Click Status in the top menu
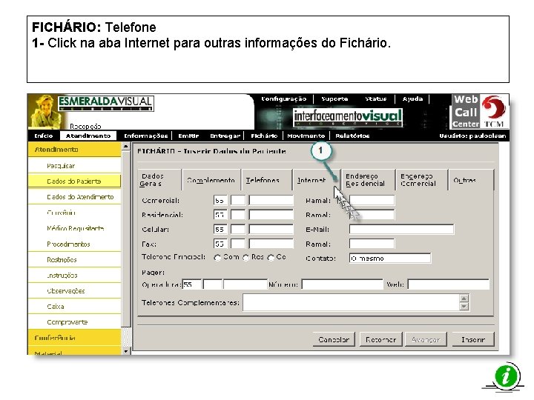Image resolution: width=534 pixels, height=400 pixels. pos(375,99)
